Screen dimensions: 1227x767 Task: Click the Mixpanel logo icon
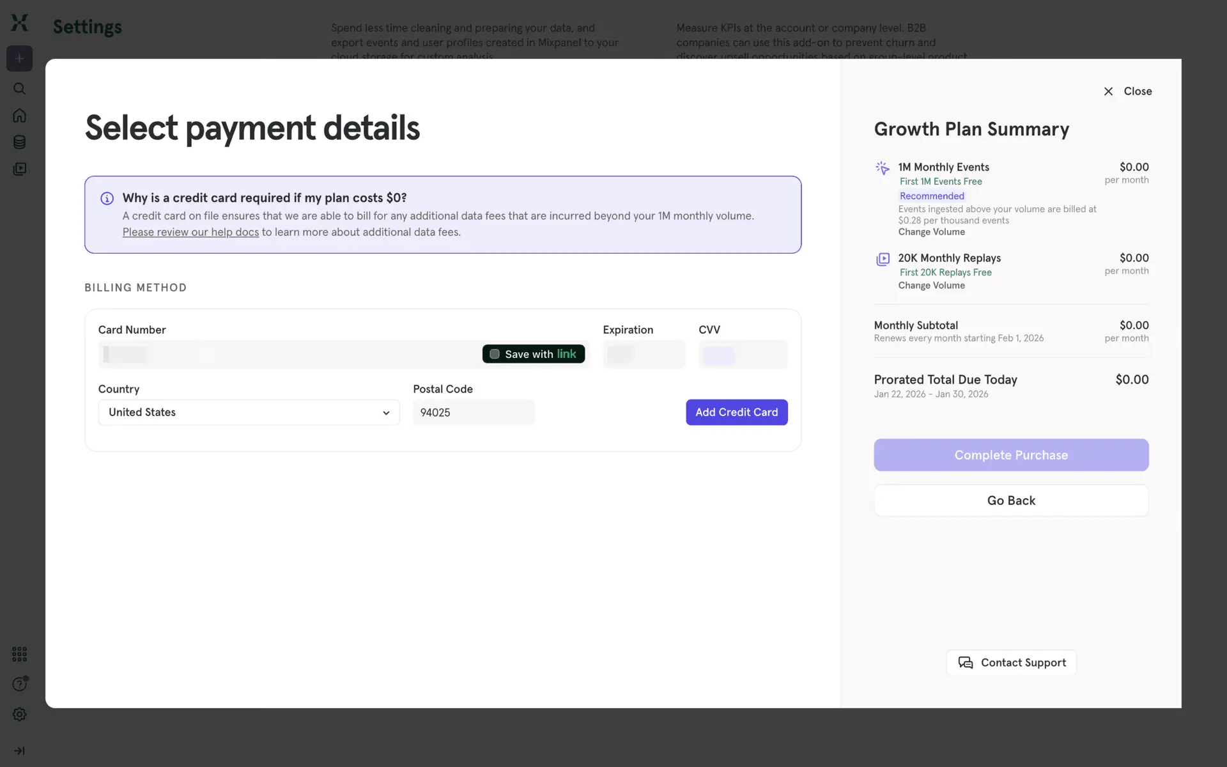coord(19,23)
